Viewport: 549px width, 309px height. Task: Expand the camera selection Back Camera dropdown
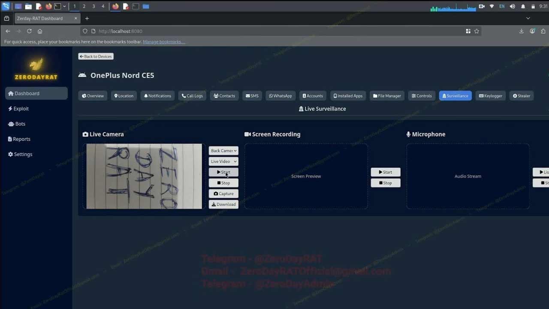click(223, 151)
